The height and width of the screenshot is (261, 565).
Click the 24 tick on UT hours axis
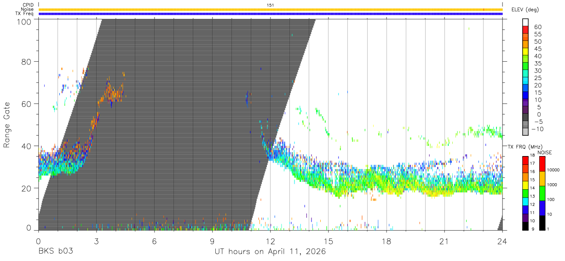pos(502,241)
